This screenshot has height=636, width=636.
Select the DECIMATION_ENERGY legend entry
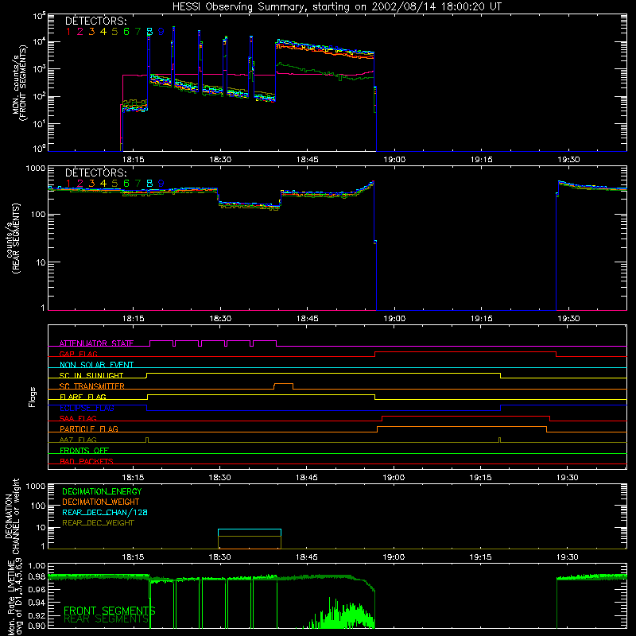[102, 491]
